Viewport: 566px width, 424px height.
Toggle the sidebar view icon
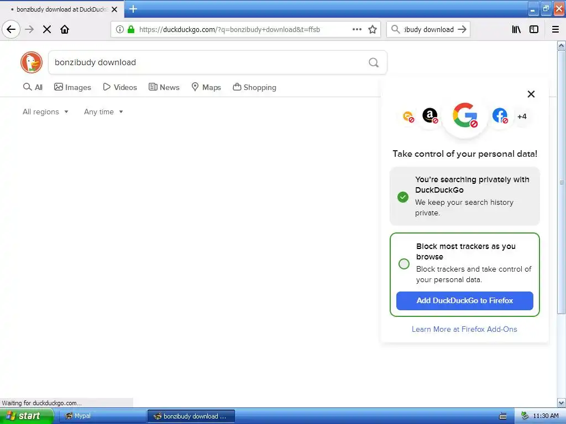[x=534, y=29]
